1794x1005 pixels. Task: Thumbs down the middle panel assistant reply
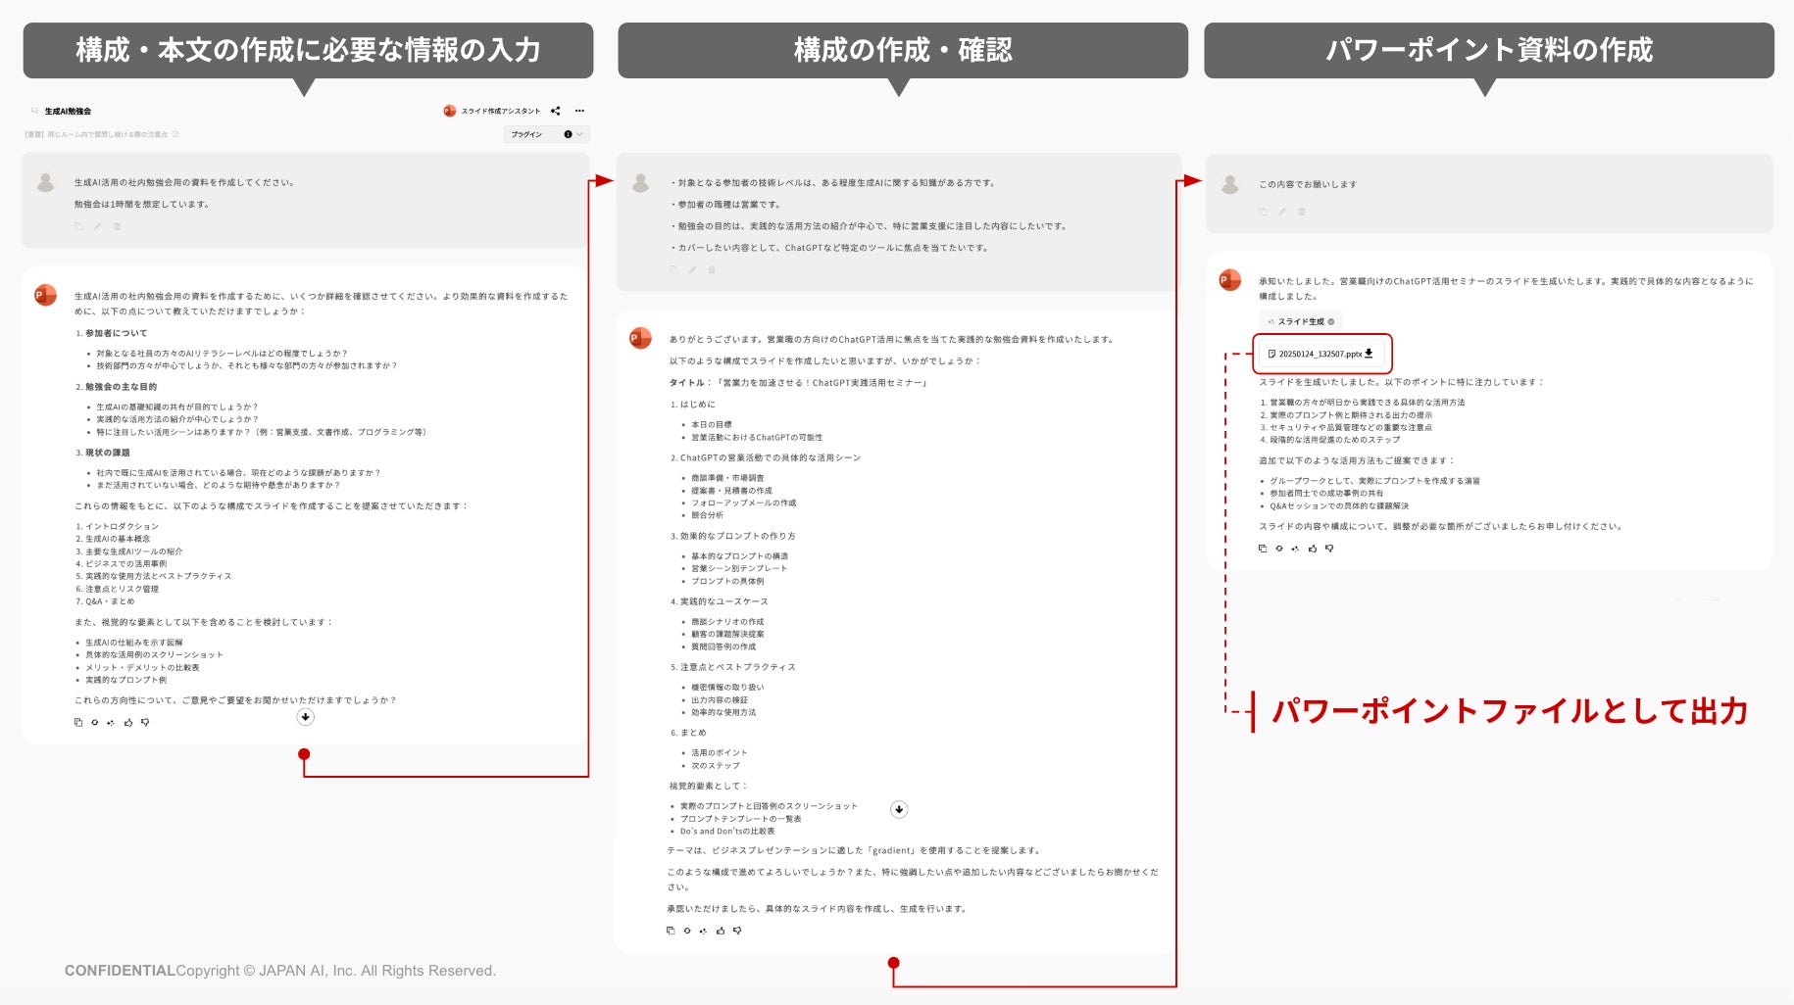coord(737,931)
